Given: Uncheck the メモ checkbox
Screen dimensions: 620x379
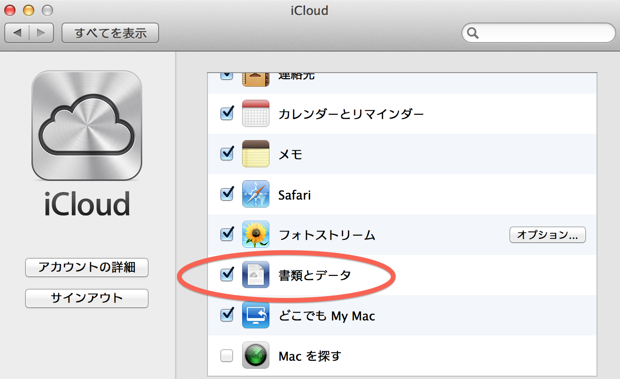Looking at the screenshot, I should coord(227,153).
